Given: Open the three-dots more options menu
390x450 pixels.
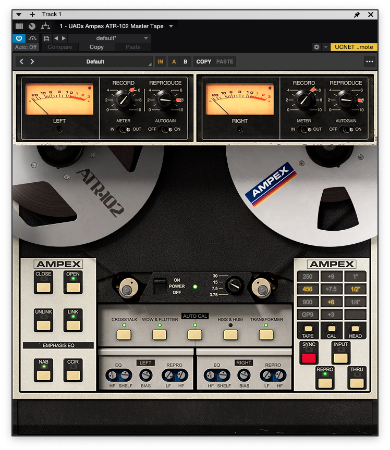Looking at the screenshot, I should (x=370, y=61).
